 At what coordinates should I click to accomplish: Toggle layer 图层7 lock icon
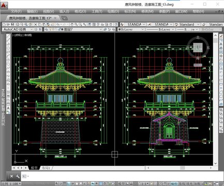59,29
